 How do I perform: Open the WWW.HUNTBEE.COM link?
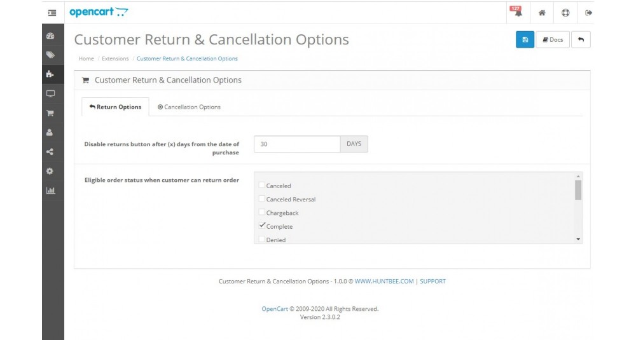point(384,282)
